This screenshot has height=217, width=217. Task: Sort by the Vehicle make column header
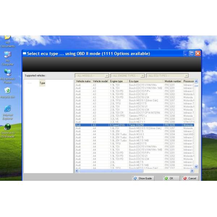tap(83, 81)
